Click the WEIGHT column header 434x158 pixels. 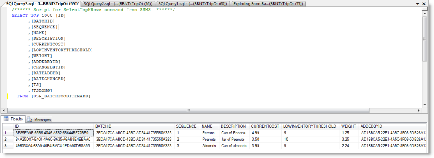click(x=349, y=126)
